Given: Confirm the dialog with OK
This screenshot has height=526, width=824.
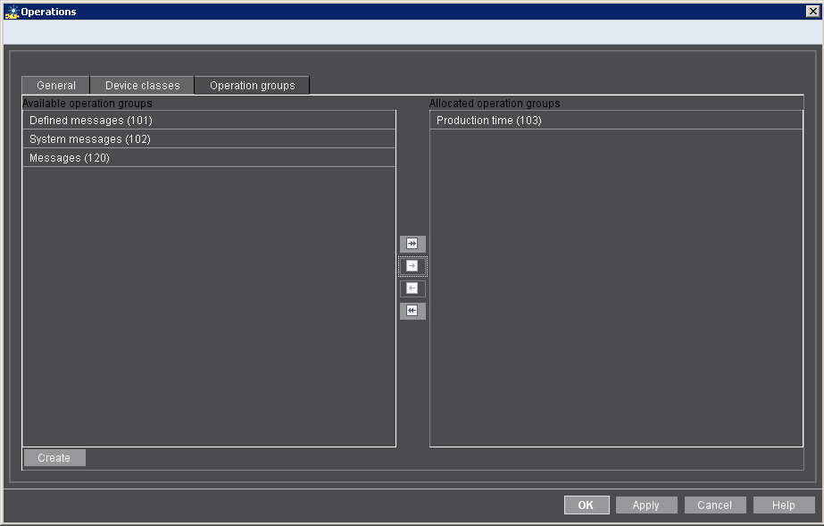Looking at the screenshot, I should (587, 505).
